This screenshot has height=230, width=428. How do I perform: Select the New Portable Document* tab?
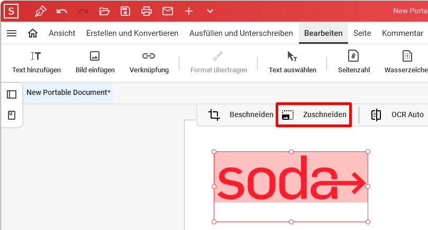[68, 92]
